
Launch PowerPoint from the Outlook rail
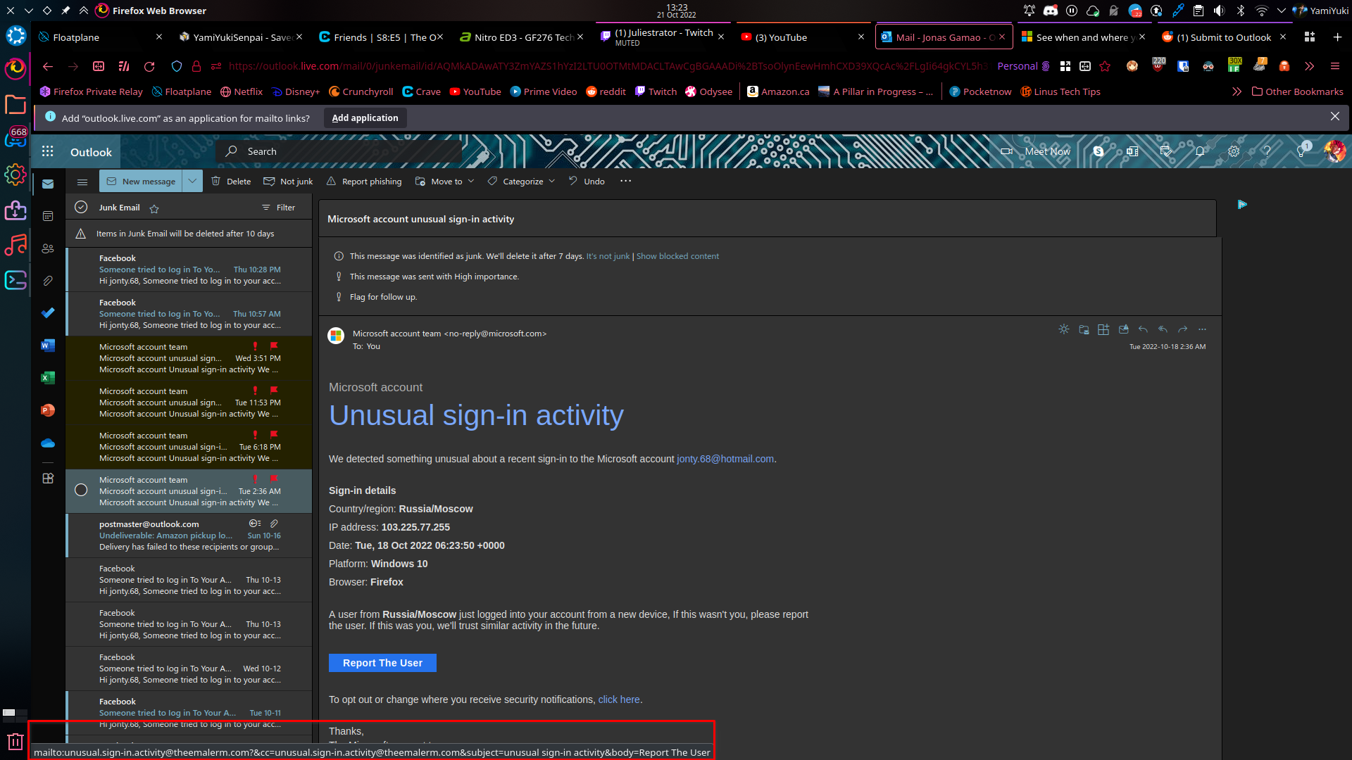(48, 410)
